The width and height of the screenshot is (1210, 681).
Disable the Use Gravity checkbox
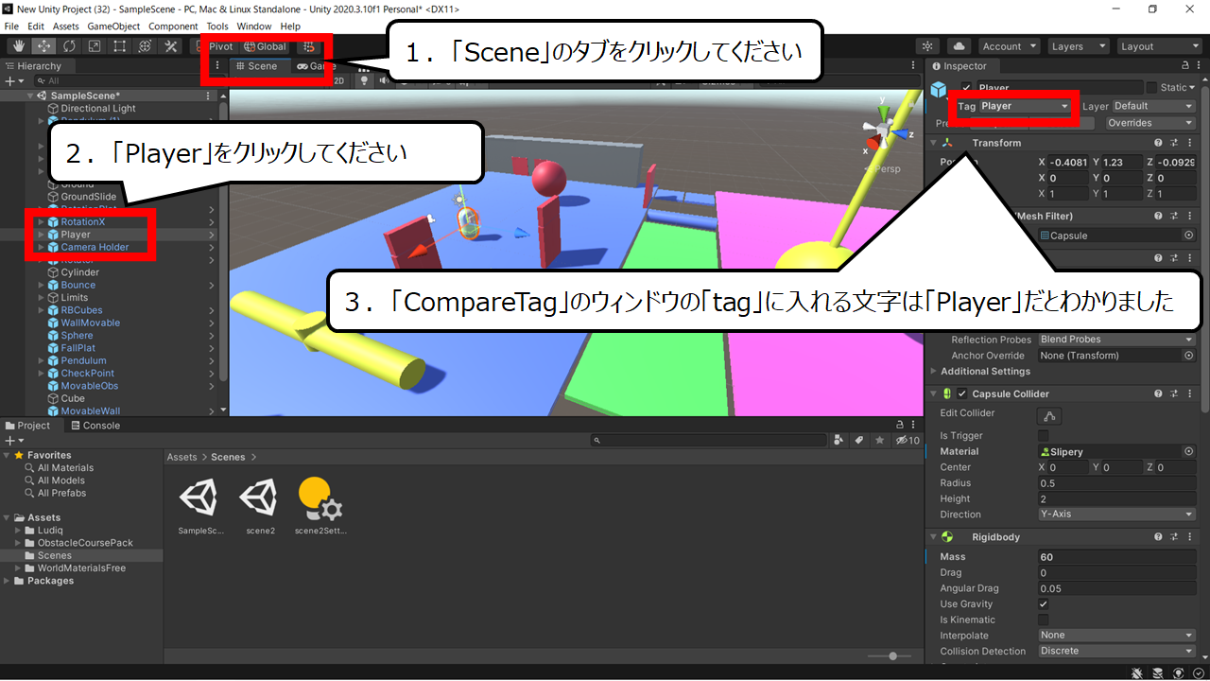pyautogui.click(x=1044, y=604)
